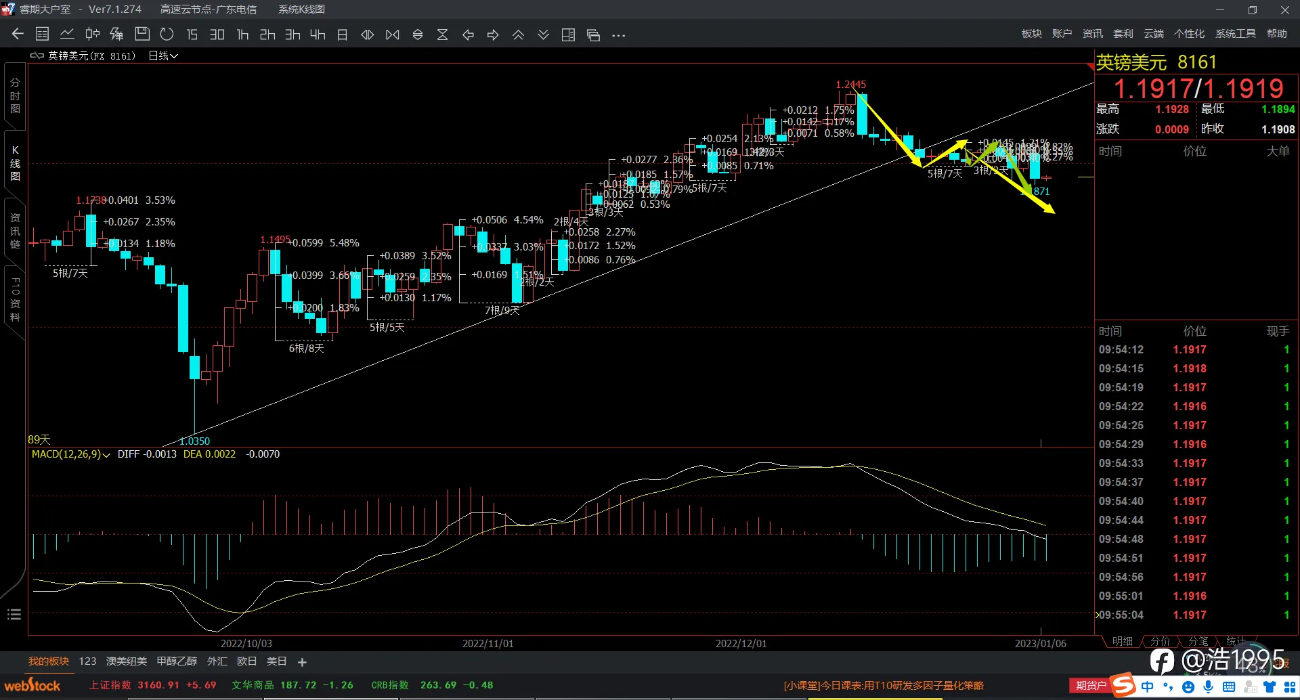The image size is (1300, 700).
Task: Select the 美日 bottom tab
Action: [x=277, y=661]
